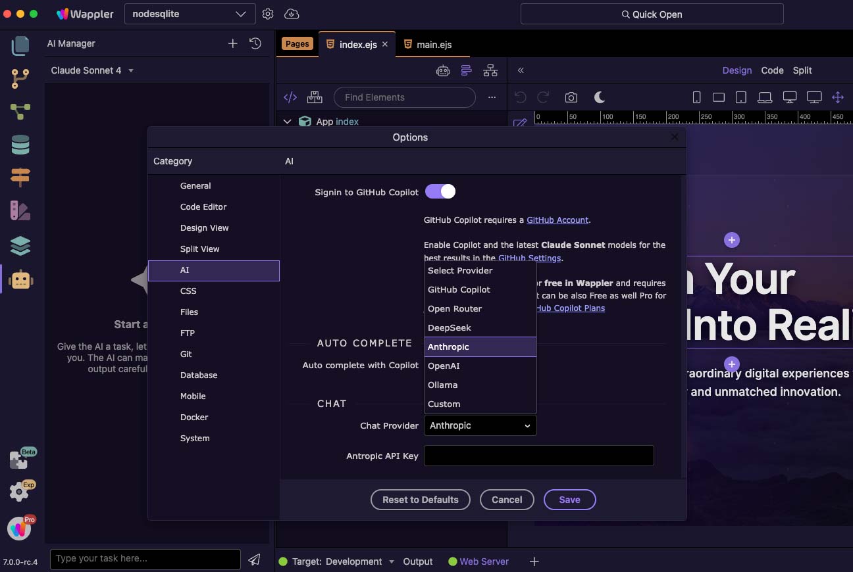
Task: Click the move arrows fit-to-screen icon
Action: click(x=838, y=97)
